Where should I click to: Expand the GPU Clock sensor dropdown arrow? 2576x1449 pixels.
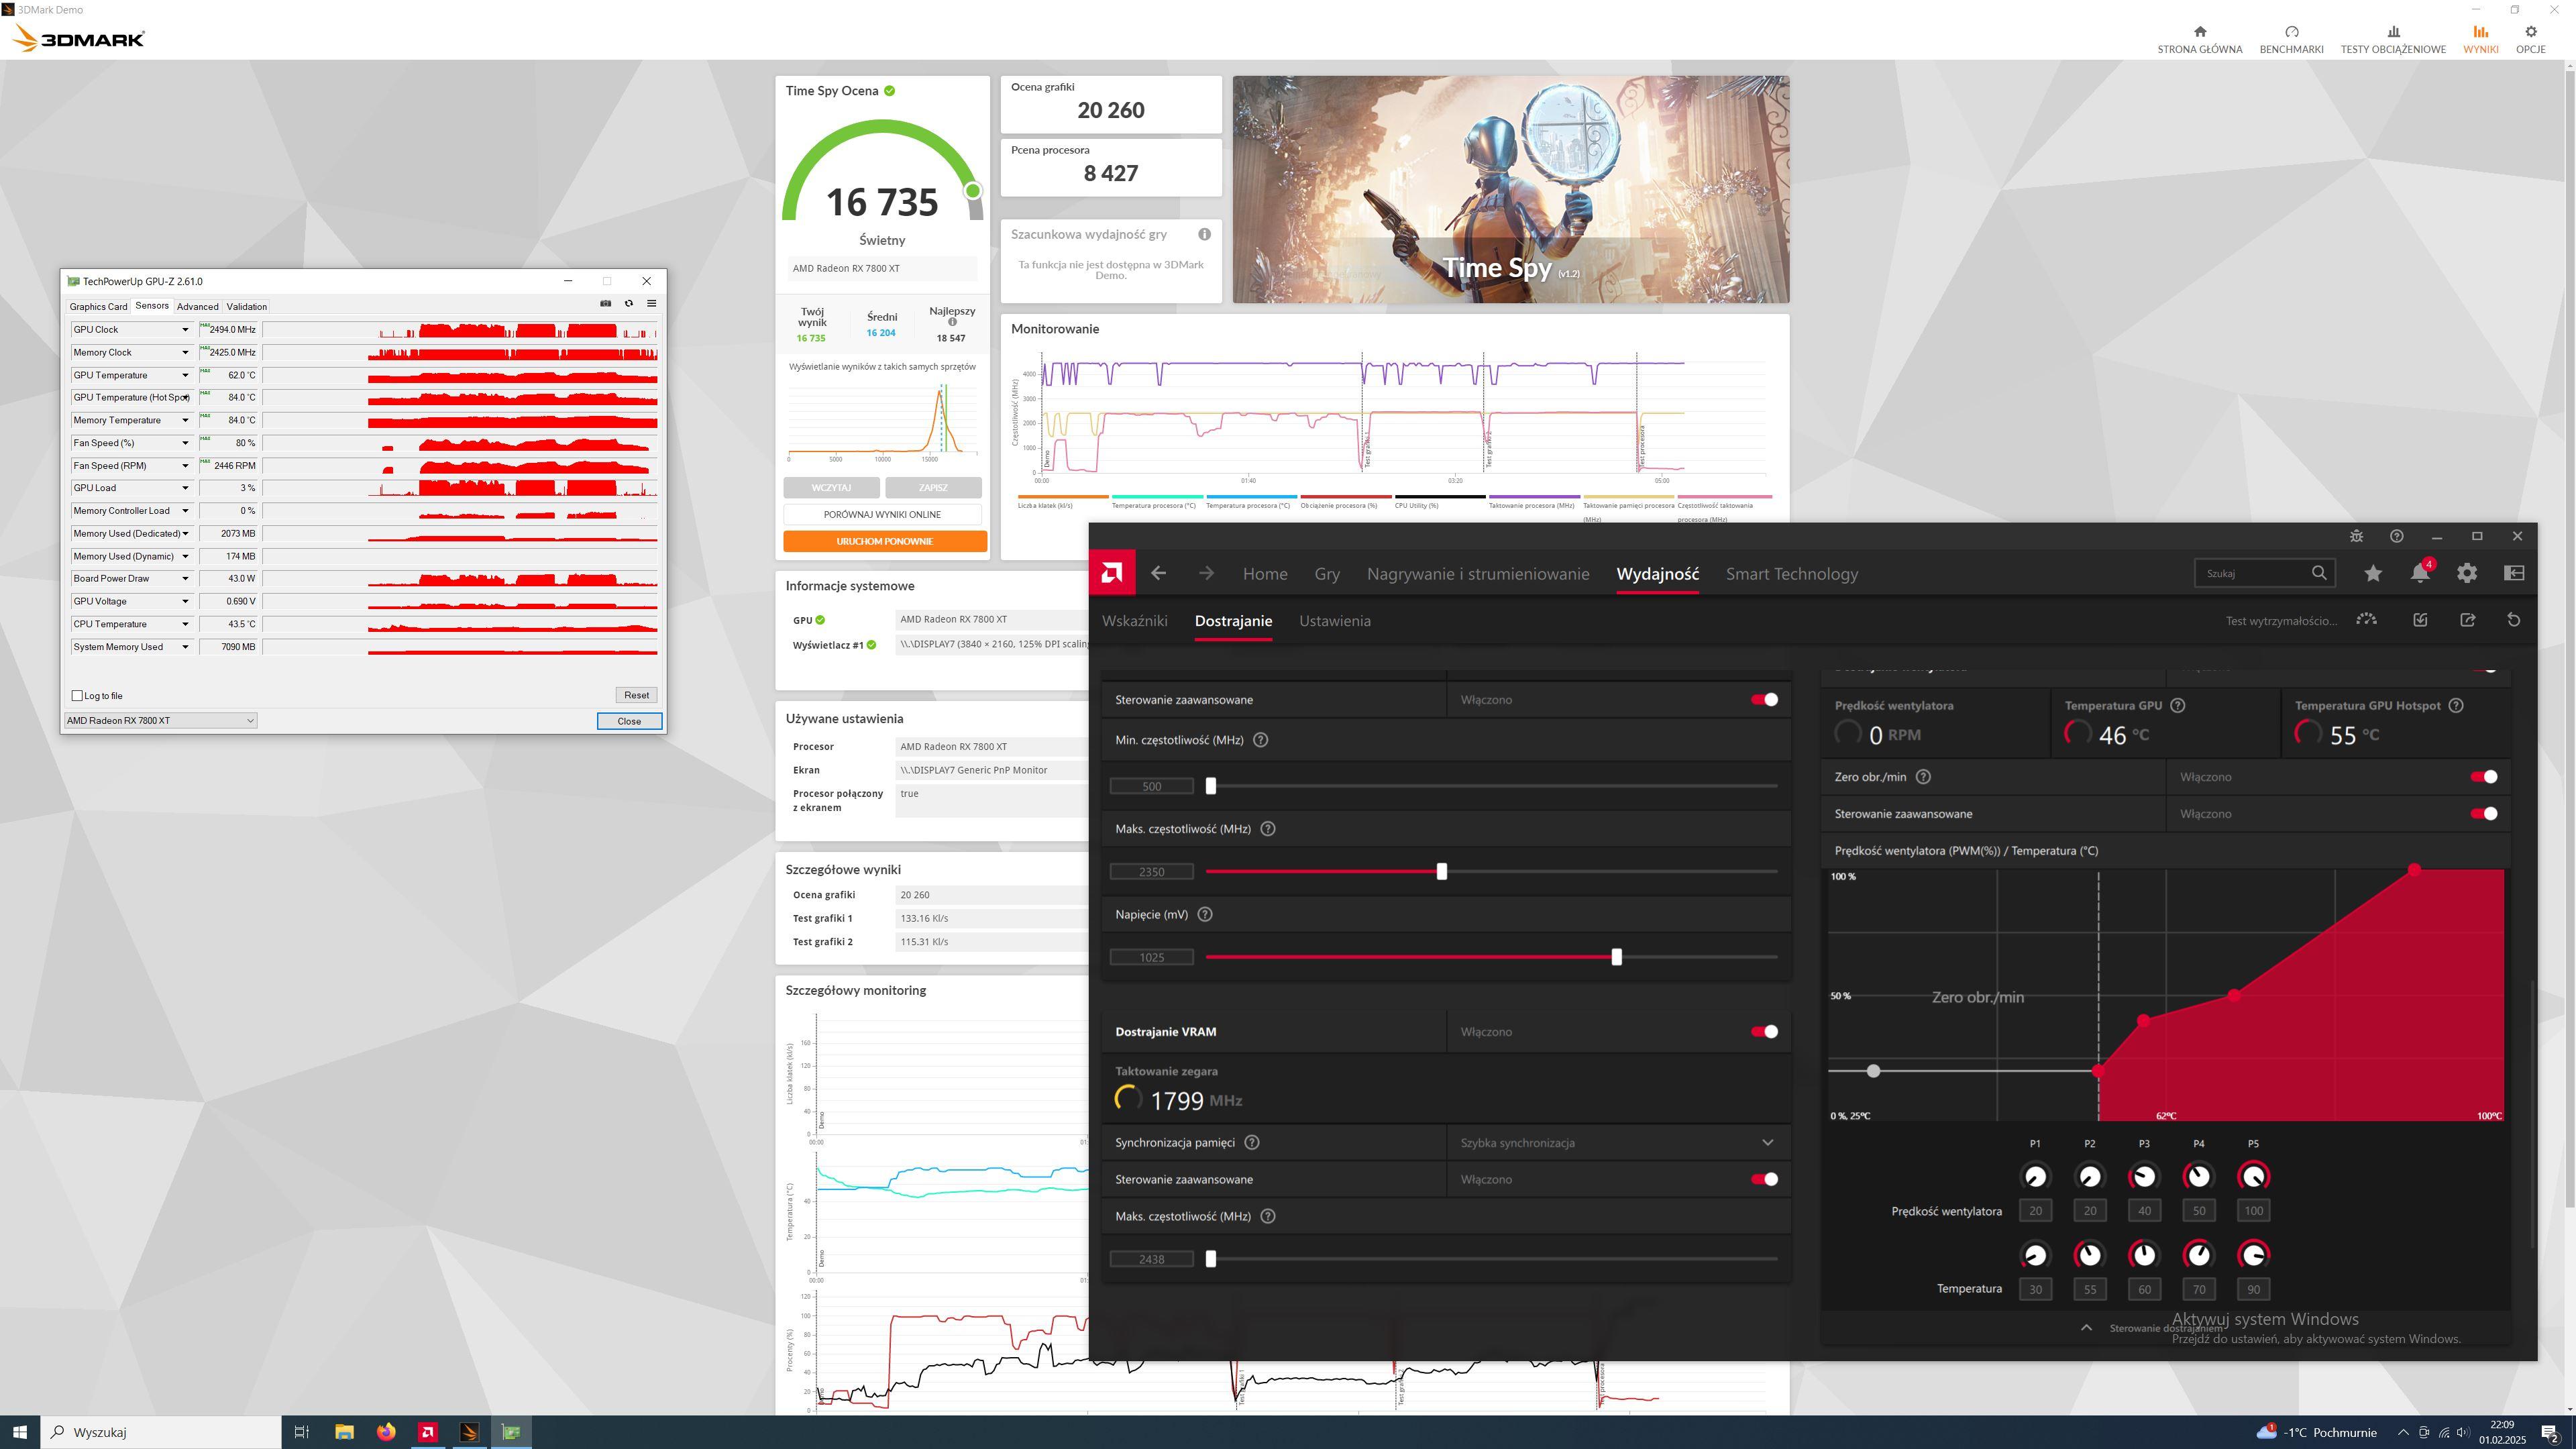point(185,330)
